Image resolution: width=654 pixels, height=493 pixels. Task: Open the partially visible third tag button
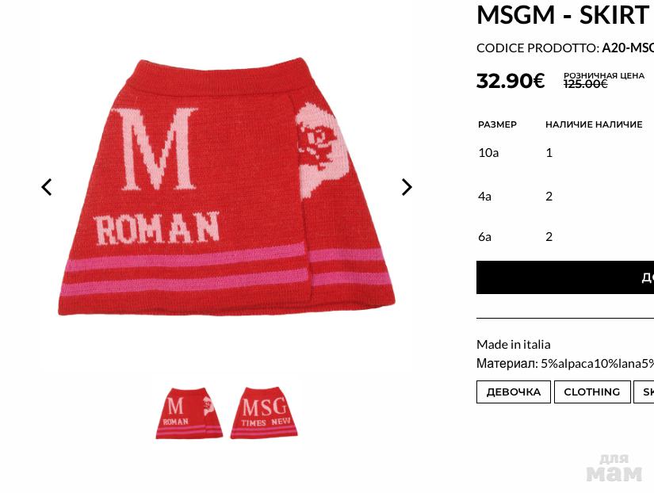[x=644, y=392]
